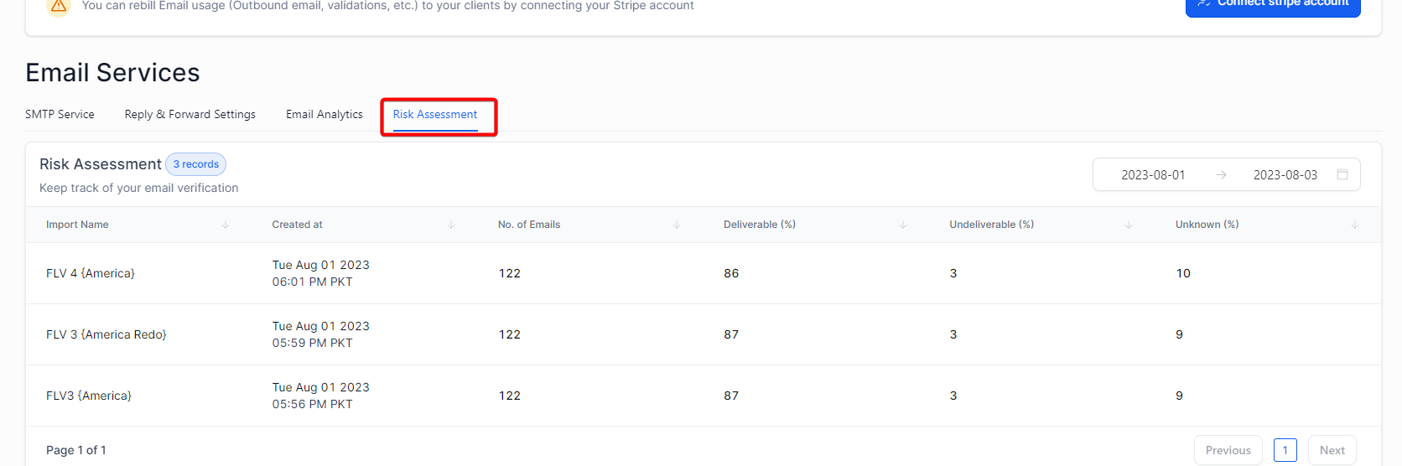The height and width of the screenshot is (466, 1402).
Task: Sort by Unknown (%) arrow icon
Action: 1355,225
